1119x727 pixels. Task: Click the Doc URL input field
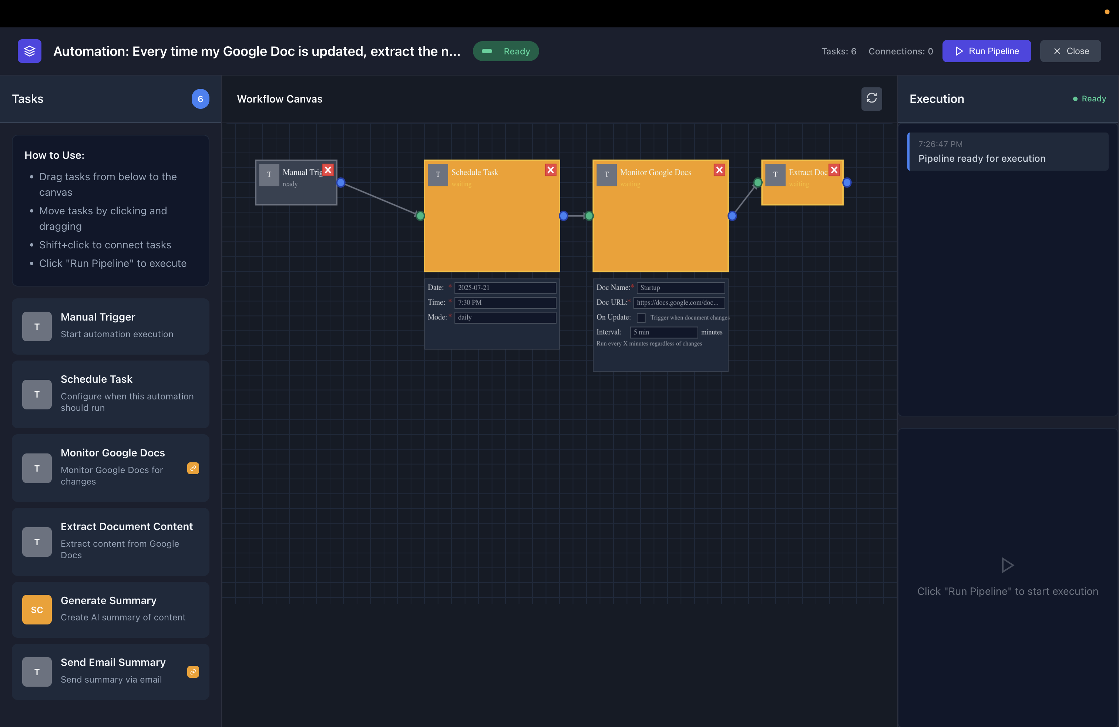pyautogui.click(x=678, y=302)
